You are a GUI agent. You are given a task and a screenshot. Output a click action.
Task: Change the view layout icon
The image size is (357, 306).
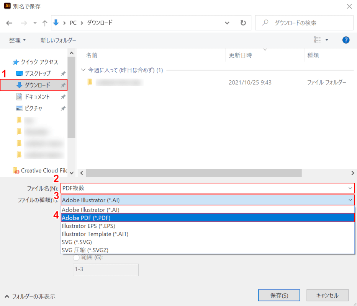click(317, 40)
